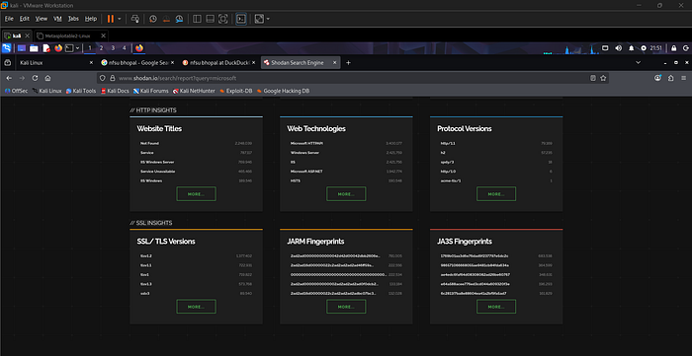
Task: Open the VM menu
Action: [x=57, y=19]
